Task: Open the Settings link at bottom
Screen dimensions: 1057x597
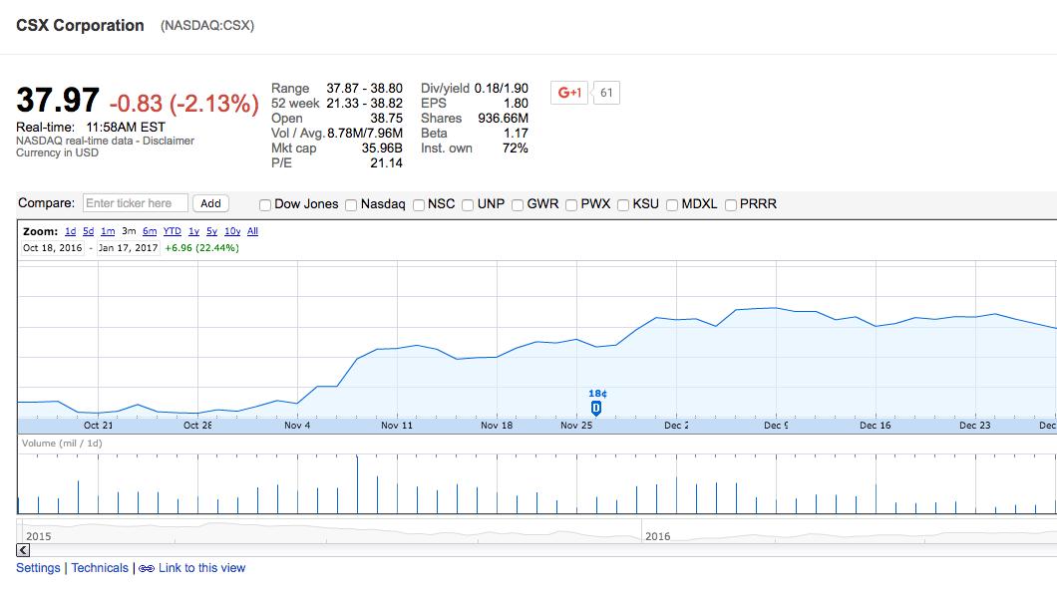Action: (x=37, y=566)
